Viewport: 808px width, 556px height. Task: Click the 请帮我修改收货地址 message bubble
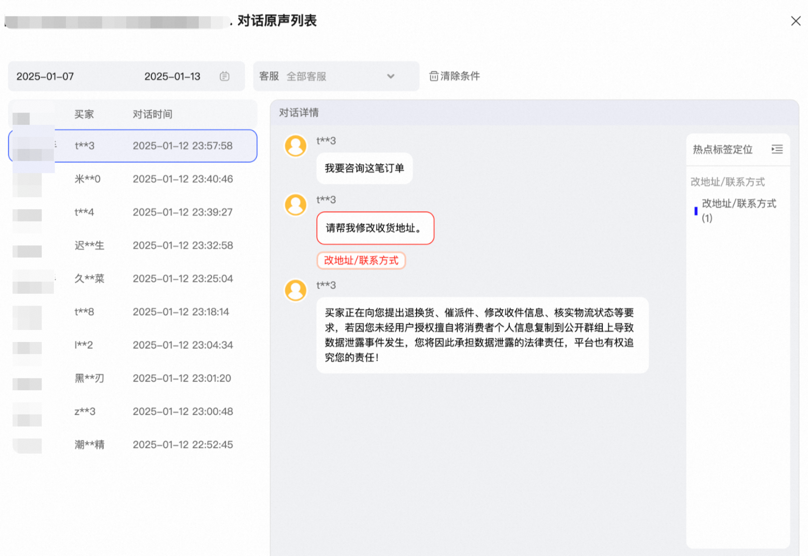point(375,228)
